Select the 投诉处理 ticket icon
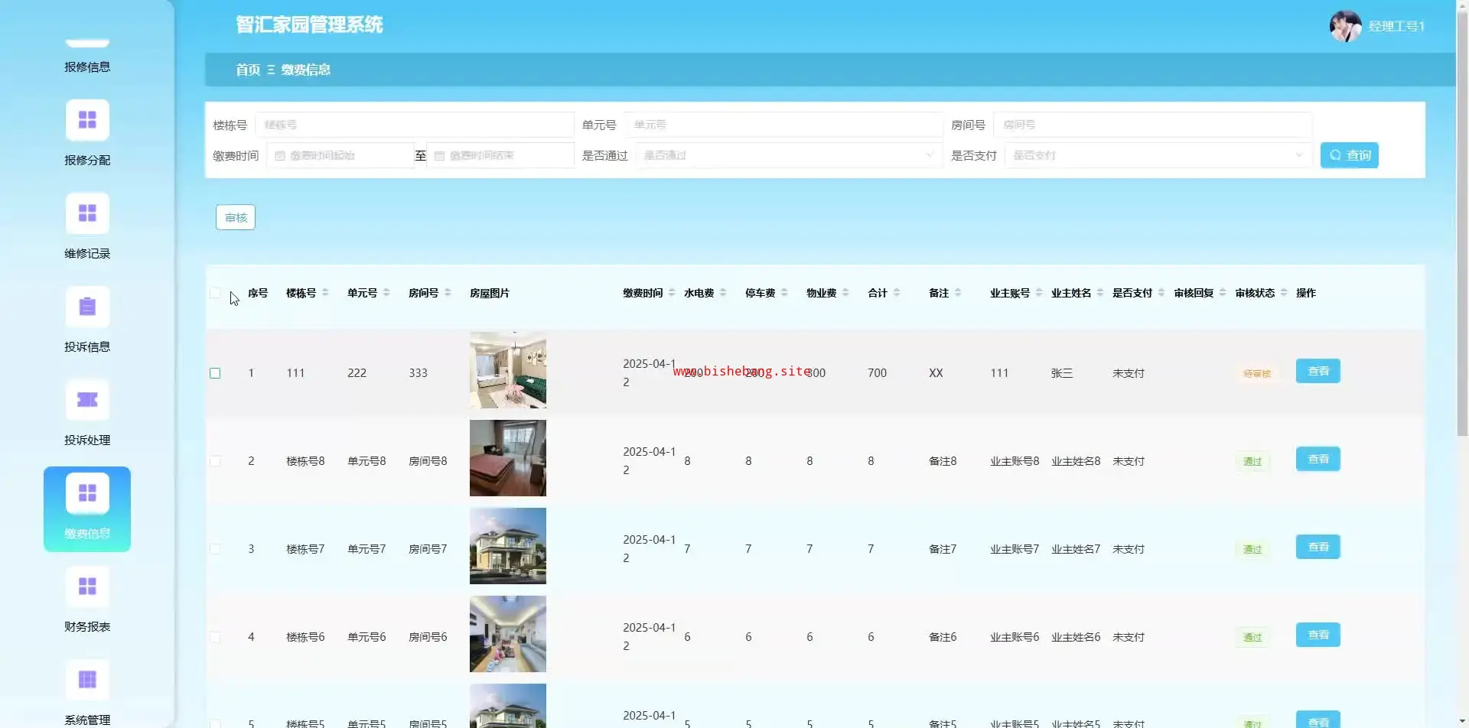Viewport: 1469px width, 728px height. pos(87,400)
